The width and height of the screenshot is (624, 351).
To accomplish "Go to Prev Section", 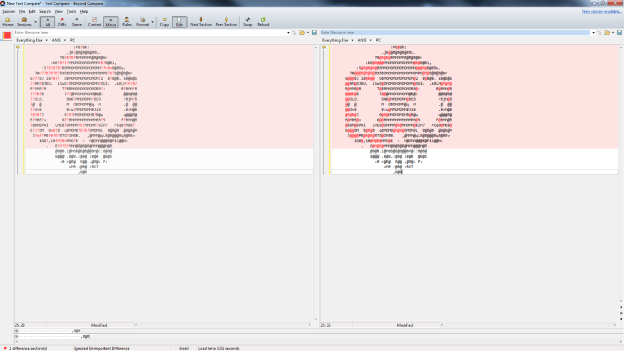I will 226,22.
